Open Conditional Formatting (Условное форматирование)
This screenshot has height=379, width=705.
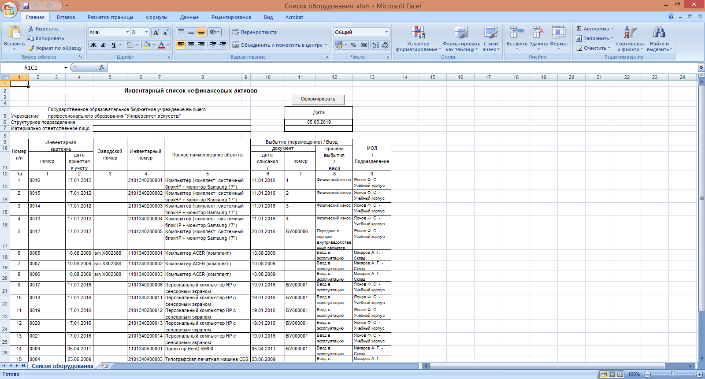418,39
